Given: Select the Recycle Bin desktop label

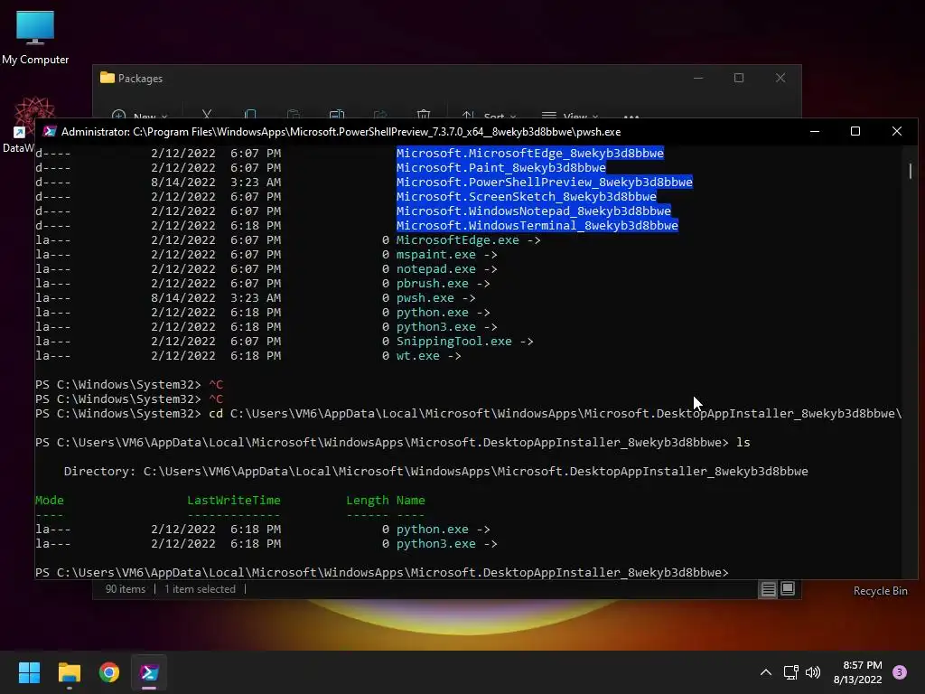Looking at the screenshot, I should (x=880, y=591).
